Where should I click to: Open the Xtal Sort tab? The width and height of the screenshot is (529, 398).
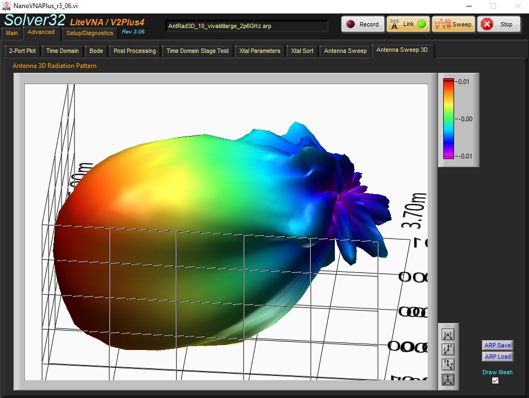click(x=303, y=51)
